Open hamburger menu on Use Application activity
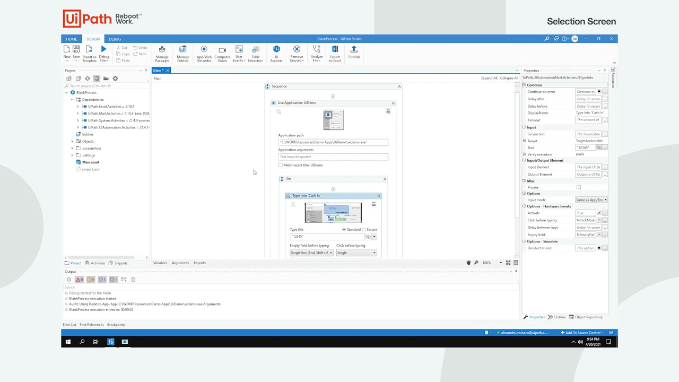679x382 pixels. [x=388, y=111]
